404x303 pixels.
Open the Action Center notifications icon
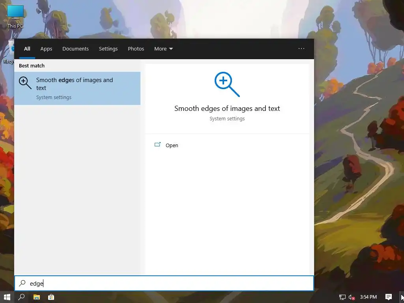tap(389, 297)
